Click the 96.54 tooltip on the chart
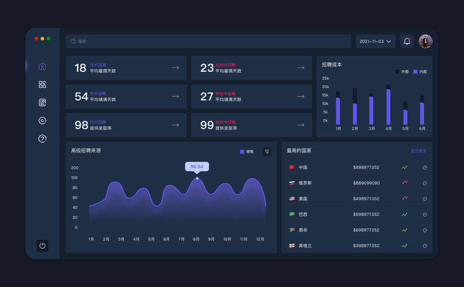Viewport: 464px width, 287px height. coord(197,166)
